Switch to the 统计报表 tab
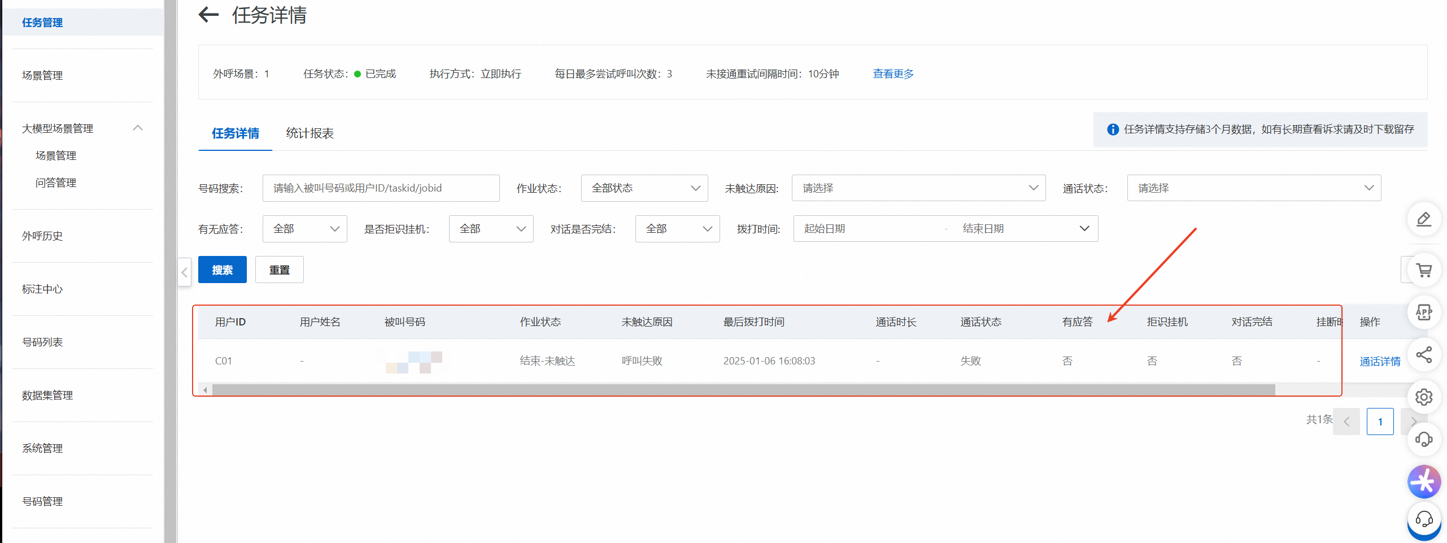Image resolution: width=1447 pixels, height=543 pixels. (310, 133)
